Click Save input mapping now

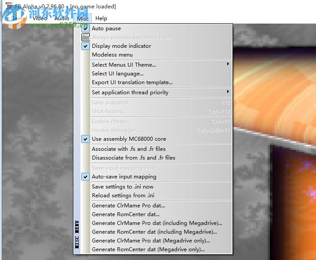[156, 168]
